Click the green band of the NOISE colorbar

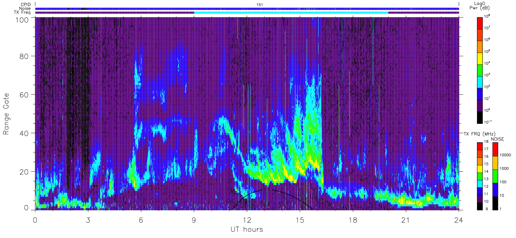tap(495, 176)
